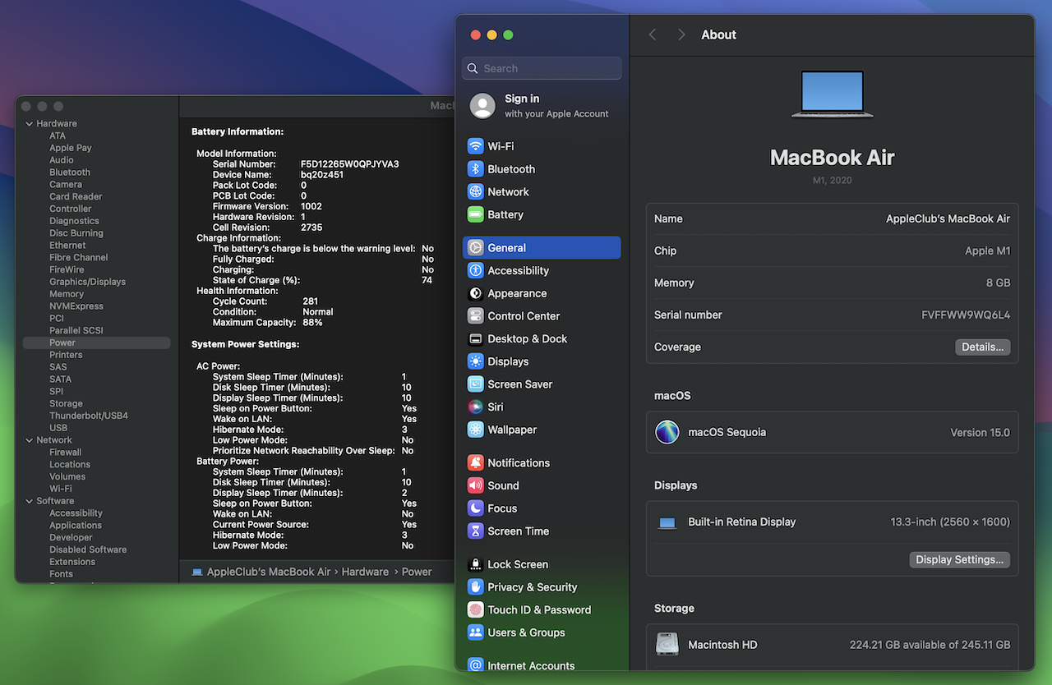The image size is (1052, 685).
Task: Select Storage in System Information sidebar
Action: point(66,403)
